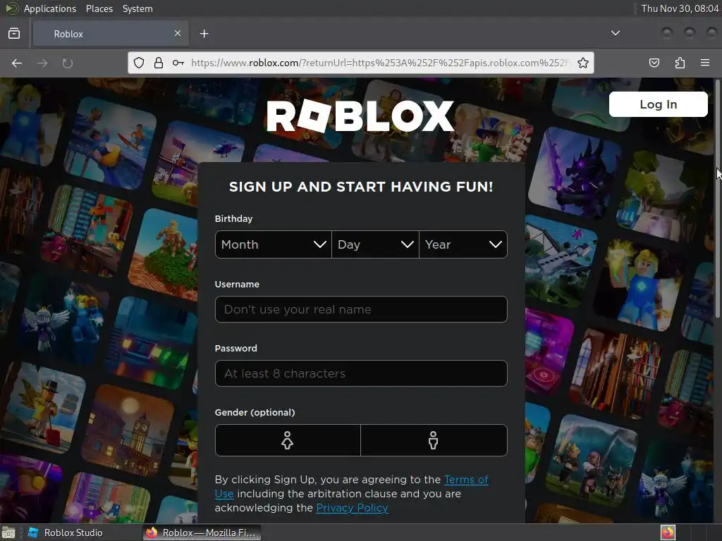Click the forward navigation arrow
This screenshot has width=722, height=541.
point(42,63)
